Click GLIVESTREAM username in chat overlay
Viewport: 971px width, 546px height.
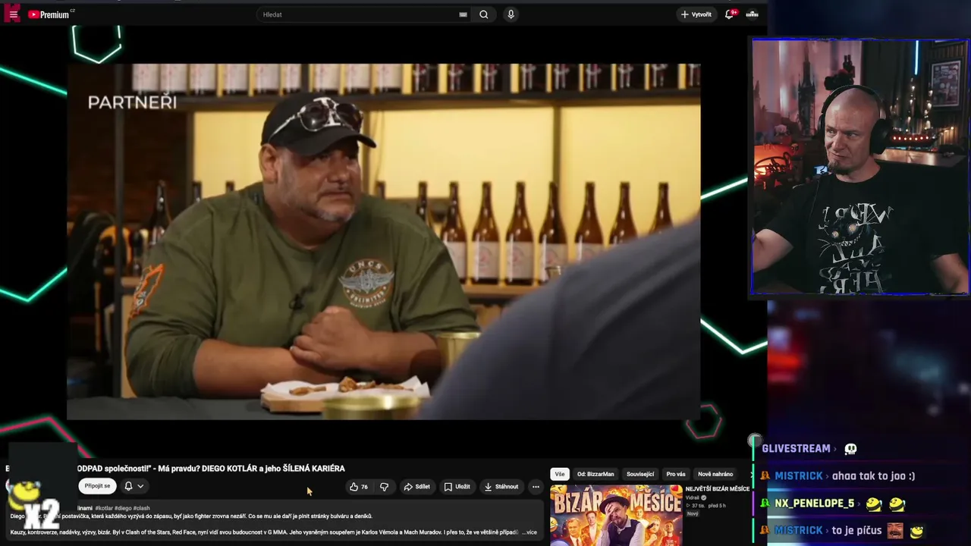point(796,448)
